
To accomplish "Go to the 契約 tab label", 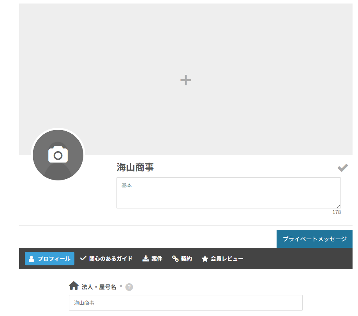I will (187, 259).
